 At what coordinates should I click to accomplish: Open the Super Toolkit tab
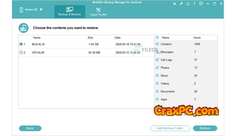coord(98,12)
